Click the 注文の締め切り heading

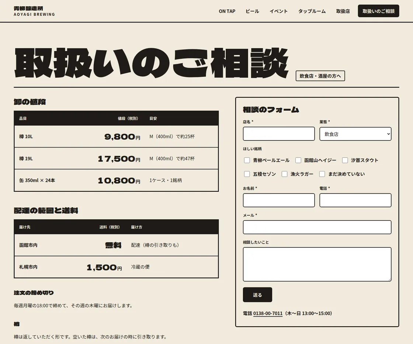point(34,293)
